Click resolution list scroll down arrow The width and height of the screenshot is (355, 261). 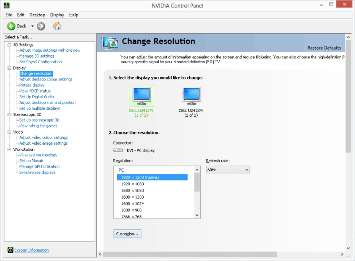[x=197, y=215]
